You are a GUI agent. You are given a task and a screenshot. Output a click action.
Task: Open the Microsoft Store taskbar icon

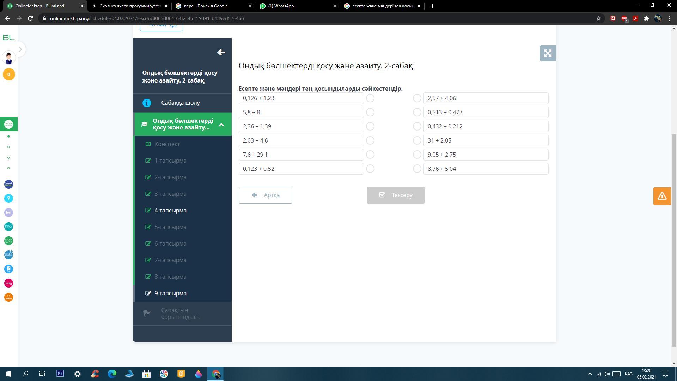click(146, 374)
